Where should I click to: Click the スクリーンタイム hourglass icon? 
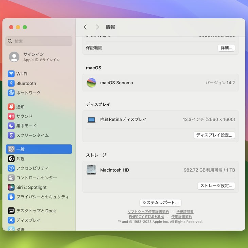click(x=11, y=135)
